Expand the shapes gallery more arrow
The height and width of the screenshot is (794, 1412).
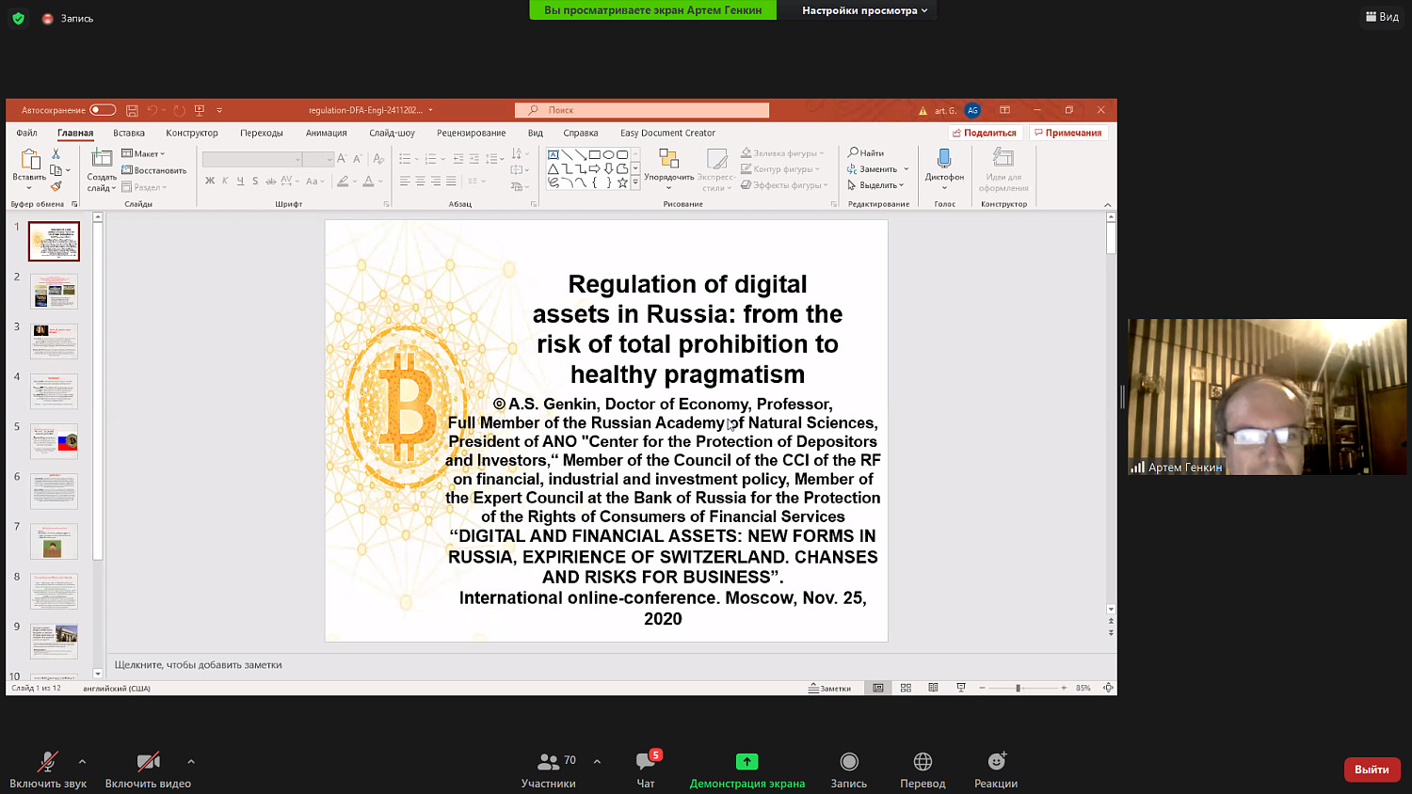tap(635, 183)
